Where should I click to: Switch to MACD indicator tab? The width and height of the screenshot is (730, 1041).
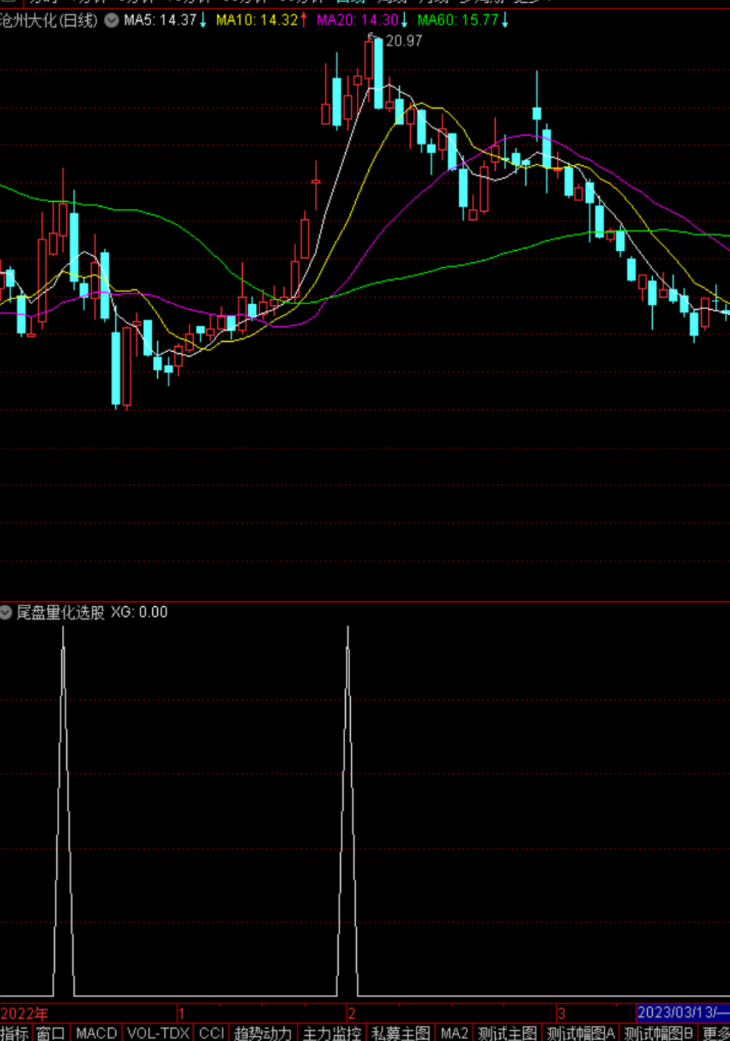tap(97, 1032)
